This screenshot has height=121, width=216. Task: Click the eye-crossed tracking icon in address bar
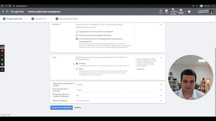click(x=193, y=6)
